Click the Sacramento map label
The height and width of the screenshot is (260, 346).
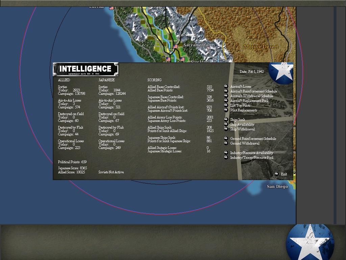(x=196, y=45)
